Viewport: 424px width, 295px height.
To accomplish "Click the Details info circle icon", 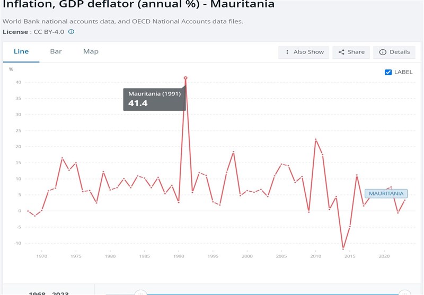I will click(383, 52).
